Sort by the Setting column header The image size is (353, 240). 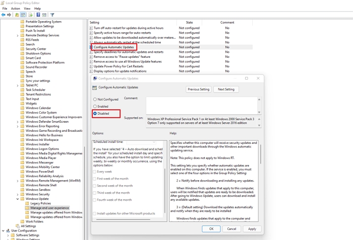(132, 23)
